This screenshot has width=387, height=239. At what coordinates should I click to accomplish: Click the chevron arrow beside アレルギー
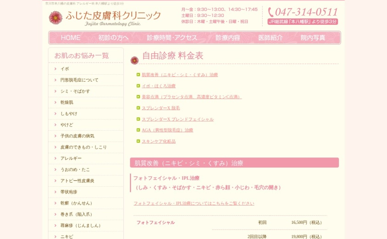point(55,158)
